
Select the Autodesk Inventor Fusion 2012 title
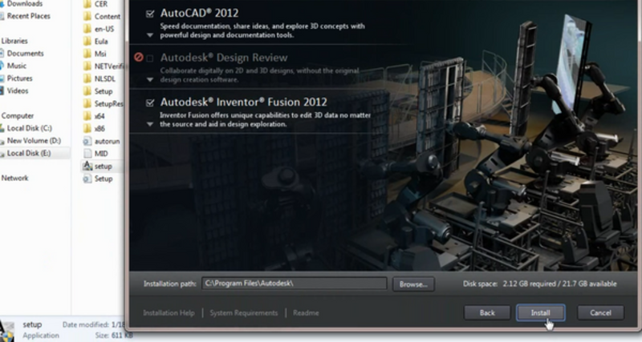coord(244,102)
